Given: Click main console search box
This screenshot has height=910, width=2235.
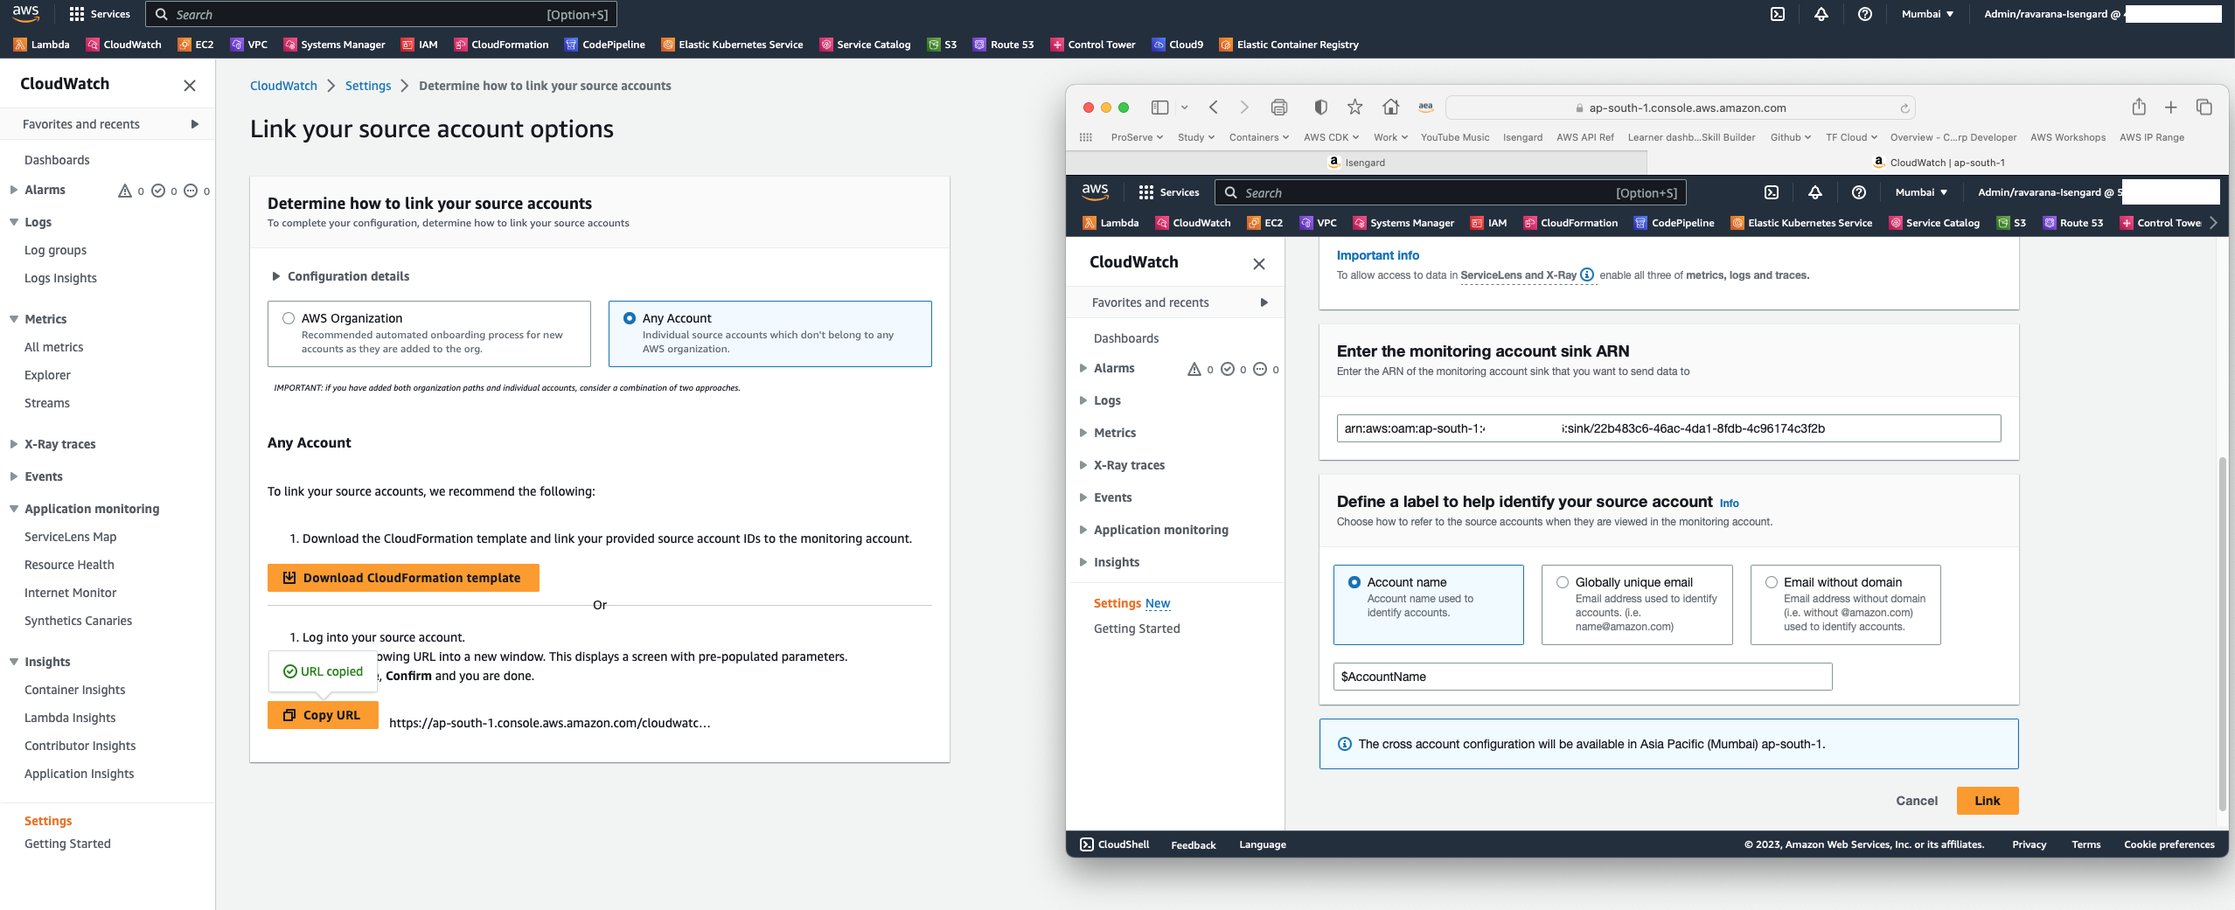Looking at the screenshot, I should [x=381, y=14].
